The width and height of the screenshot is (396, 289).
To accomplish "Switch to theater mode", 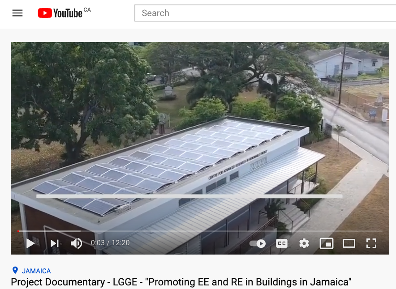I will pos(349,244).
